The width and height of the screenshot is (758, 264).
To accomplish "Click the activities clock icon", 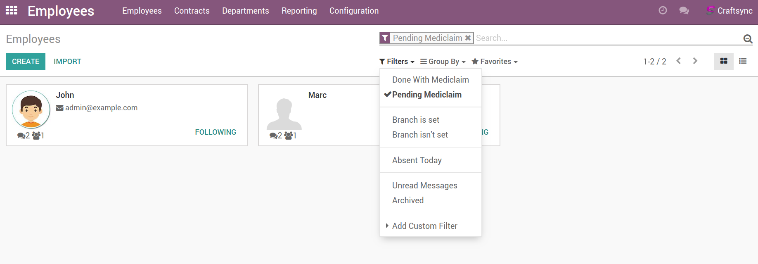I will (663, 11).
